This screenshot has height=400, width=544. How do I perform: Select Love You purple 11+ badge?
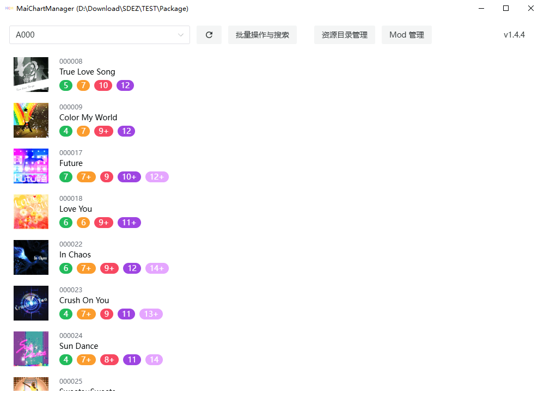pyautogui.click(x=130, y=223)
